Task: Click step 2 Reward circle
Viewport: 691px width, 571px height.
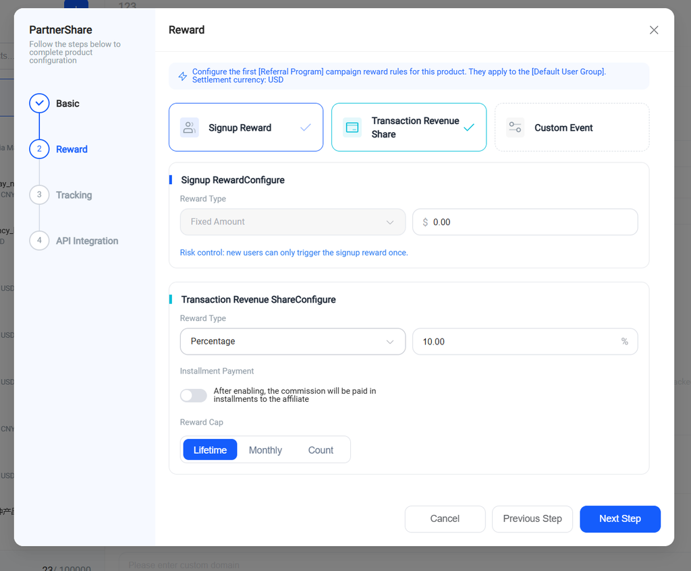Action: click(39, 149)
